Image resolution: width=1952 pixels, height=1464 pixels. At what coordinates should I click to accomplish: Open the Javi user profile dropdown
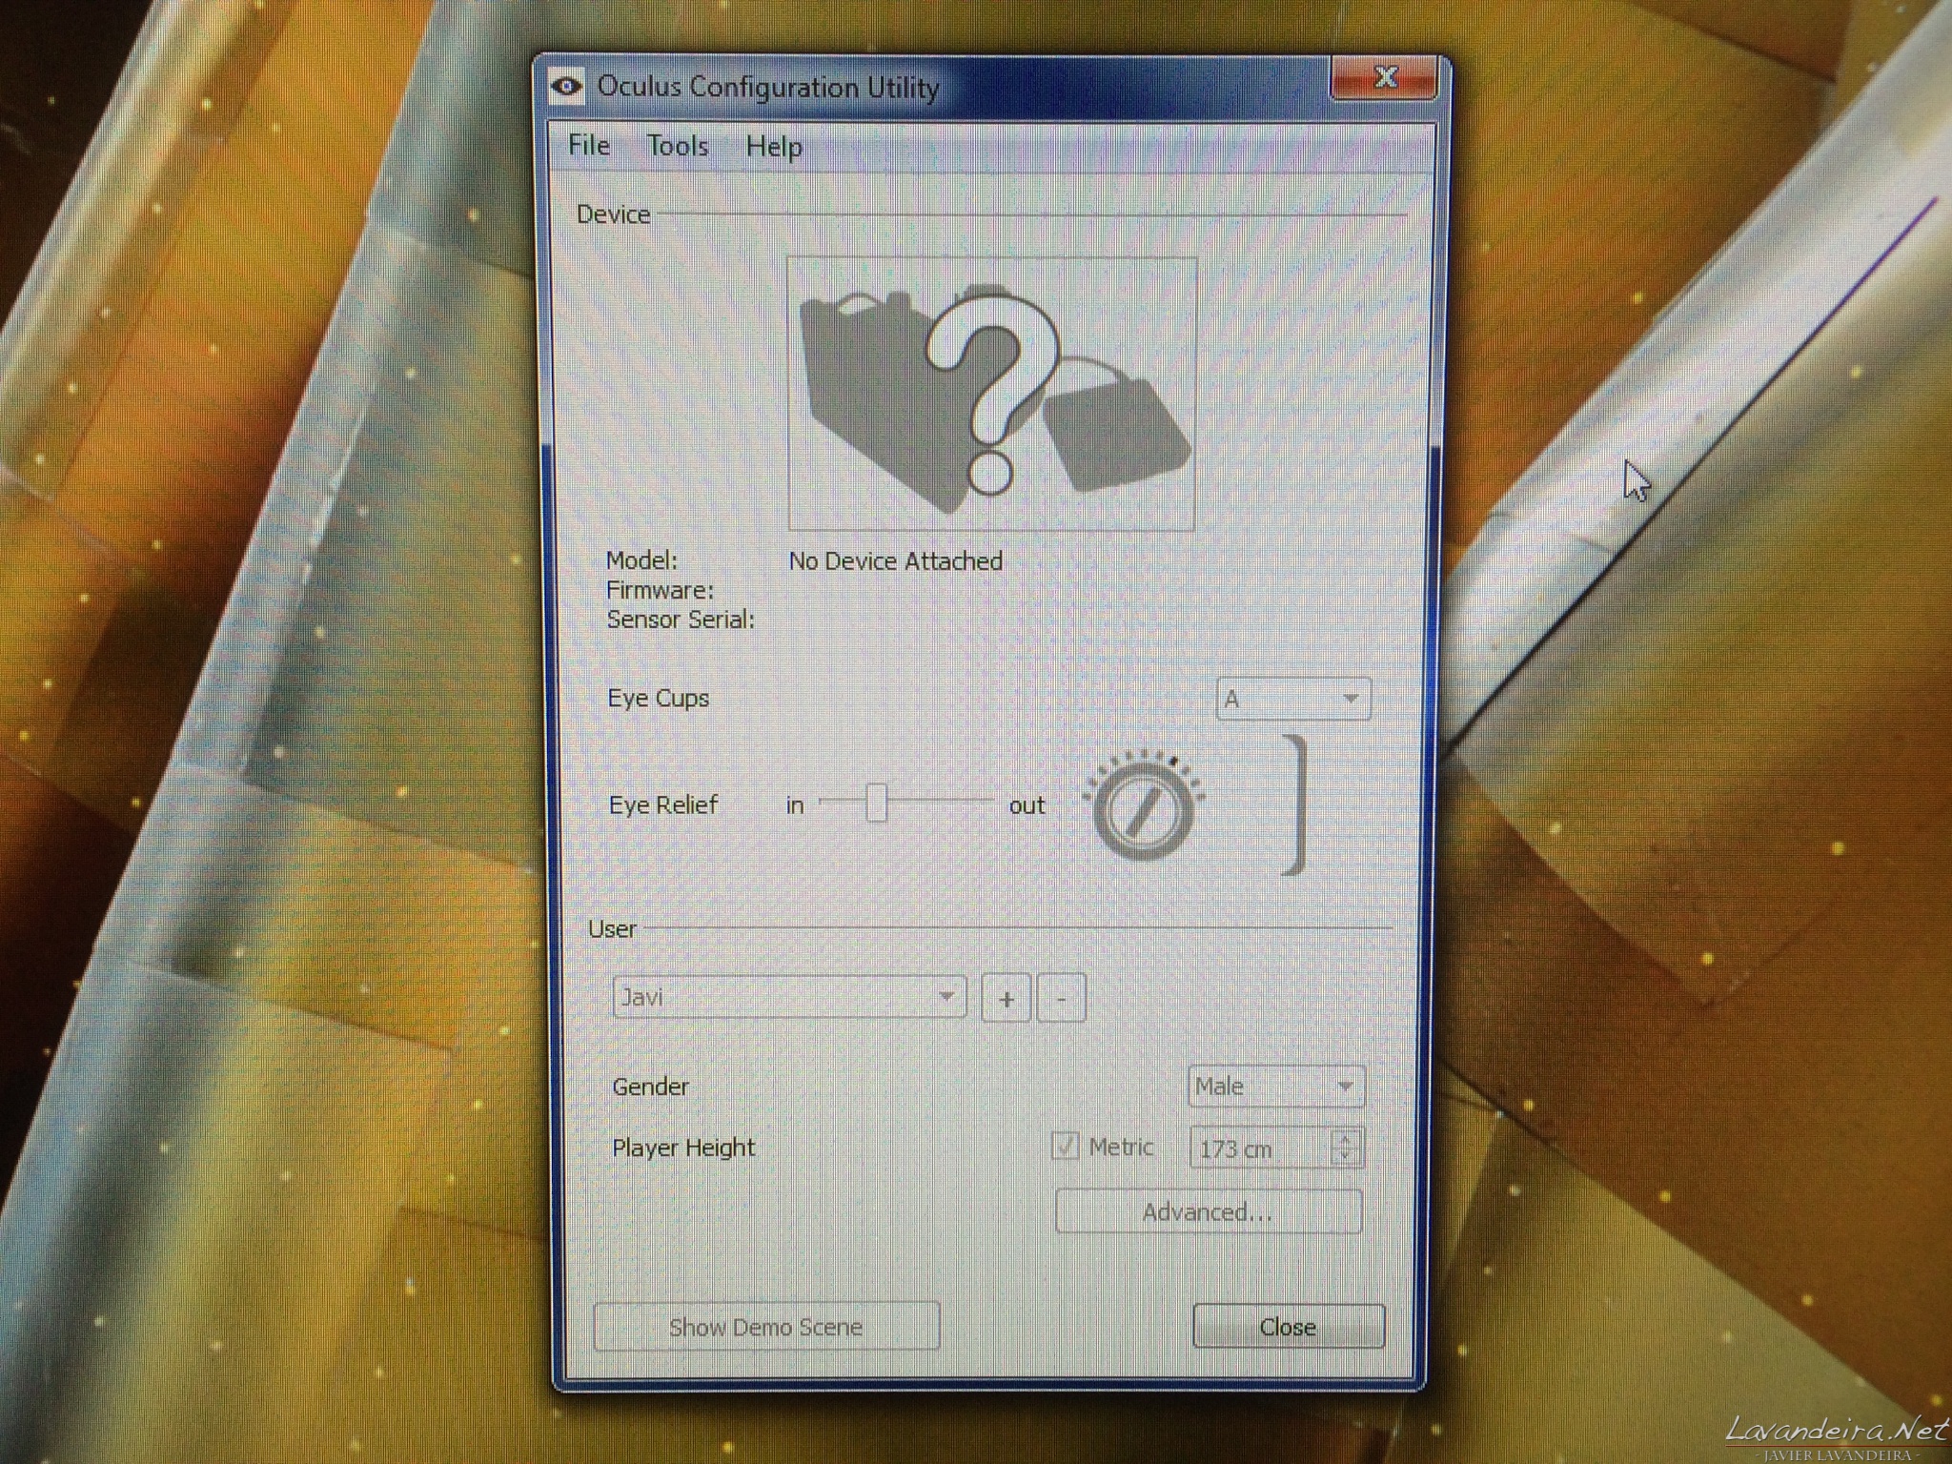788,997
